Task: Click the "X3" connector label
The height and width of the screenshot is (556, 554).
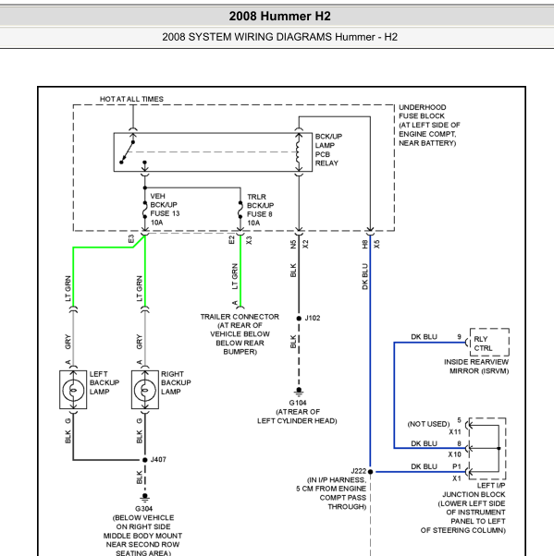Action: pos(249,240)
